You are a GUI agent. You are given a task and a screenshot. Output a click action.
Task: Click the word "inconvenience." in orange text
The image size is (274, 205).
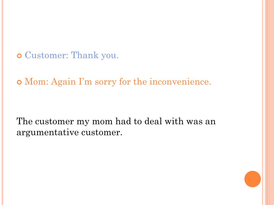[x=180, y=81]
